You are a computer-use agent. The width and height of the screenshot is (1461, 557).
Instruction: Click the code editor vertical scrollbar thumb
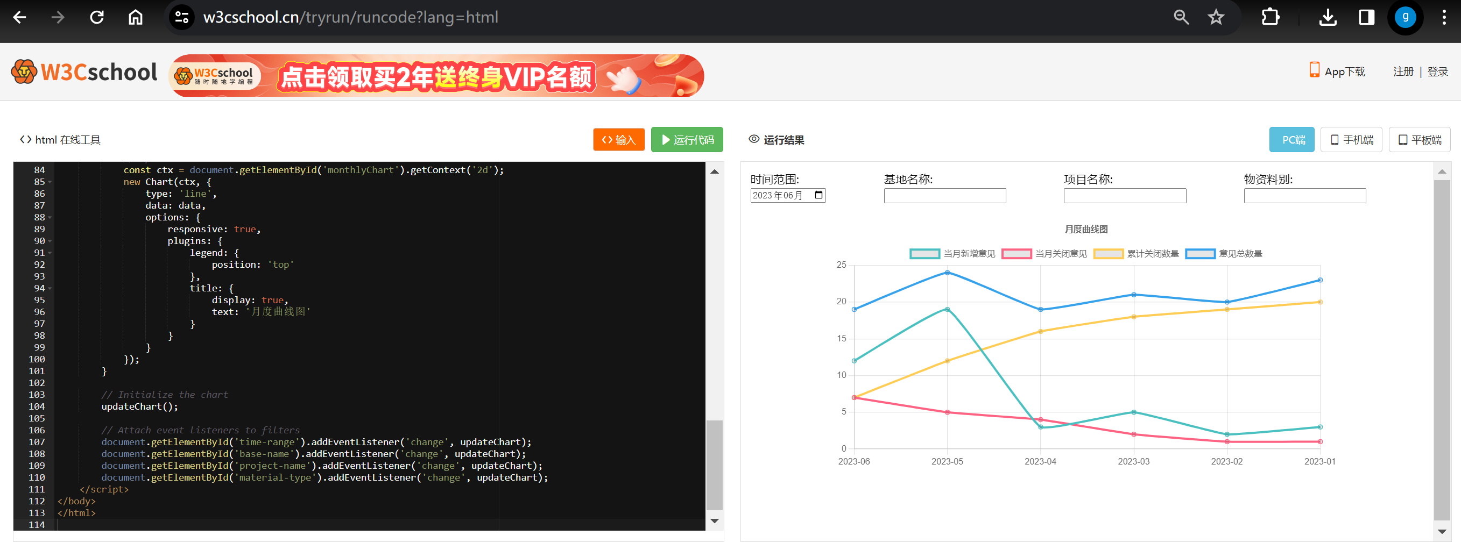coord(715,465)
